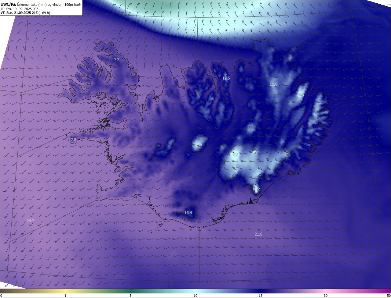Click the map title "UWC/IG: Úrkomumætti (mm) og vindur í 100m hæð"
This screenshot has height=298, width=391.
pyautogui.click(x=41, y=4)
